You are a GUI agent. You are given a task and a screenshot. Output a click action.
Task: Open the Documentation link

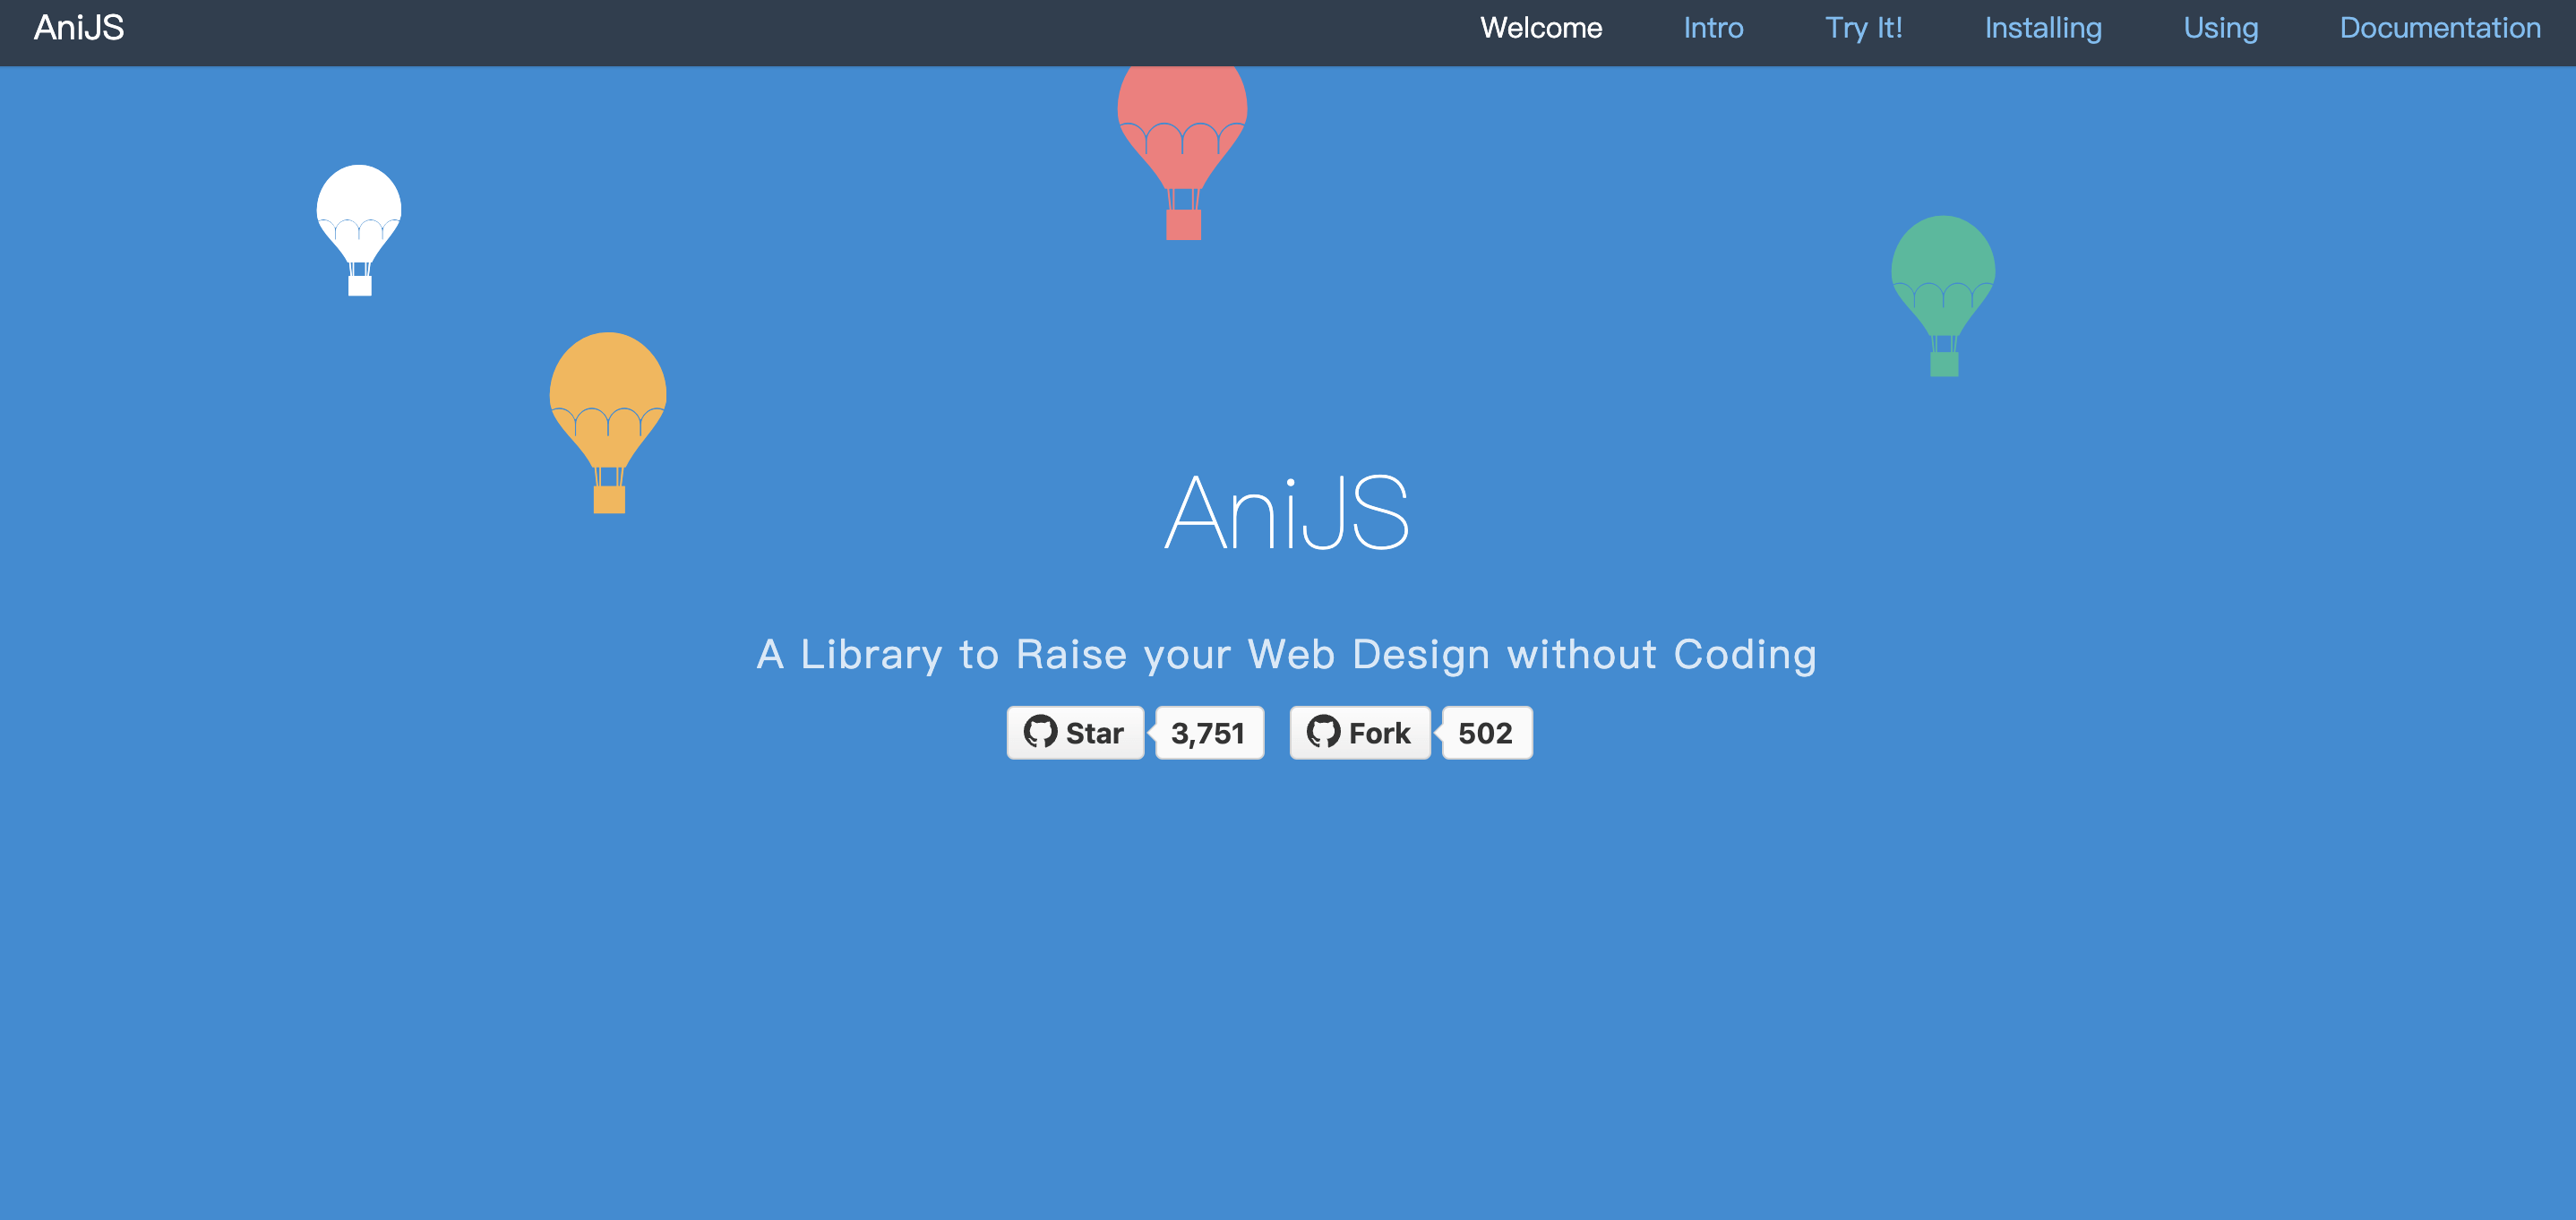tap(2439, 28)
